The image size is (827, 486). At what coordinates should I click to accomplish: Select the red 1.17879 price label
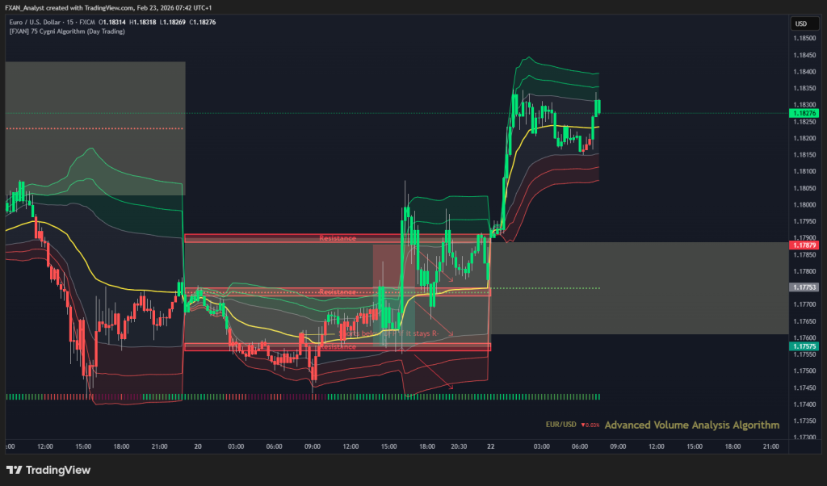click(804, 245)
